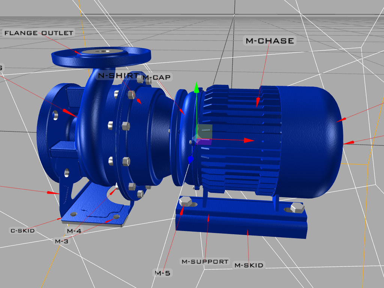Select the M-SUPPORT label
This screenshot has width=384, height=288.
coord(205,261)
